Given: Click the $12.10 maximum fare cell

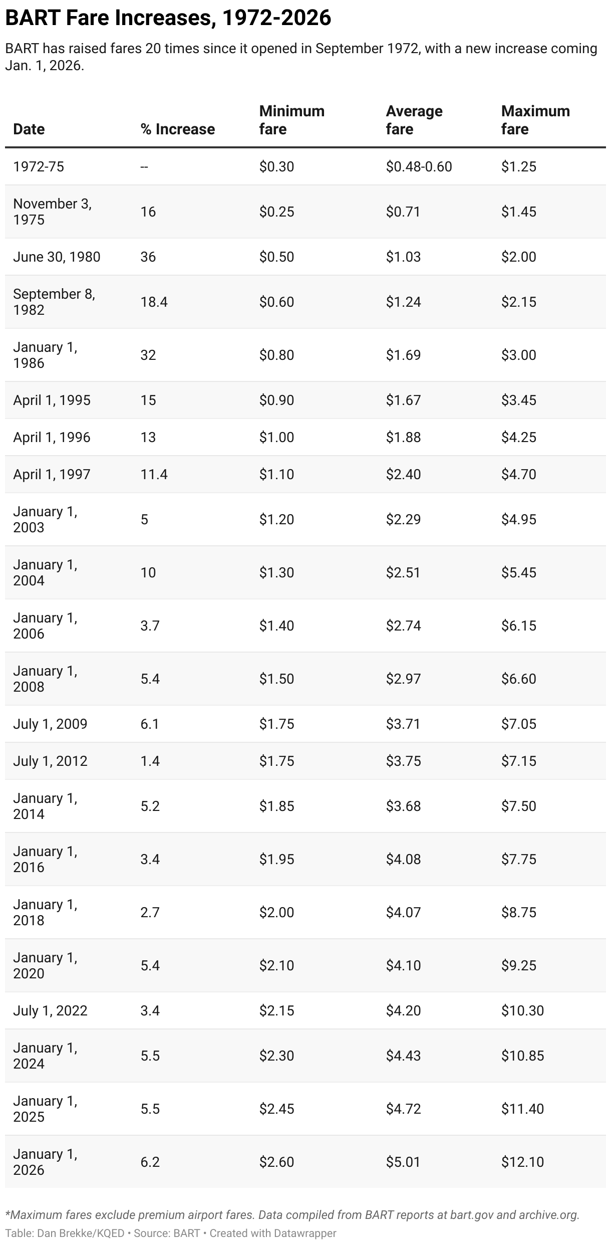Looking at the screenshot, I should click(x=522, y=1162).
